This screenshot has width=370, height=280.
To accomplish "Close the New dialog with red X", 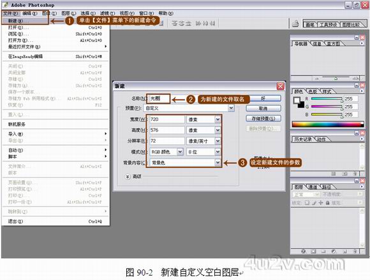I will pyautogui.click(x=280, y=86).
